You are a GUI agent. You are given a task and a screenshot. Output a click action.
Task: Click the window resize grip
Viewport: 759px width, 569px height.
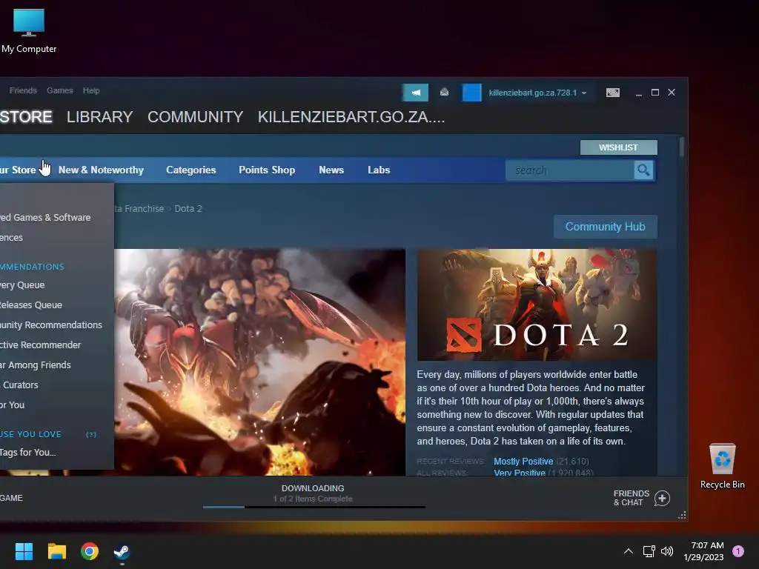682,516
